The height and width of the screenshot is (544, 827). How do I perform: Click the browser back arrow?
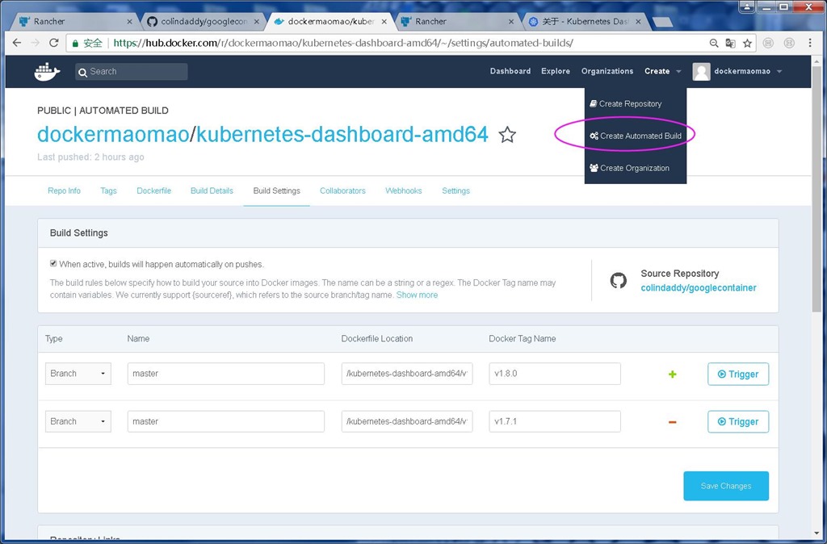pos(17,43)
